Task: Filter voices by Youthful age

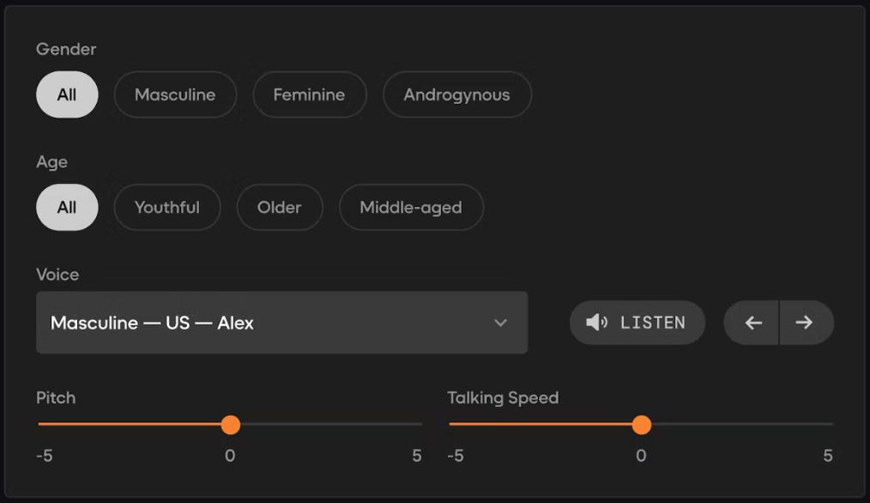Action: coord(167,207)
